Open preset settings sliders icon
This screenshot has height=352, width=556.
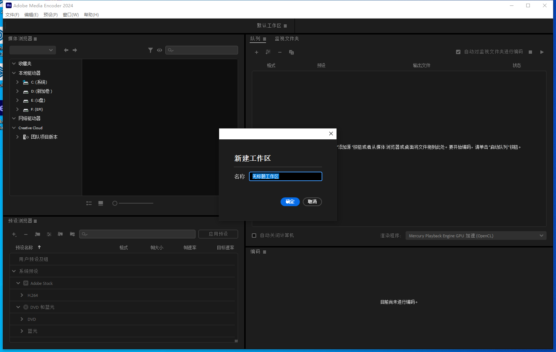click(x=49, y=234)
